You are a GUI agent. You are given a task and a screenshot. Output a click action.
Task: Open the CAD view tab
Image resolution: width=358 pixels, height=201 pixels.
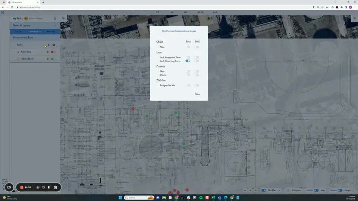215,12
